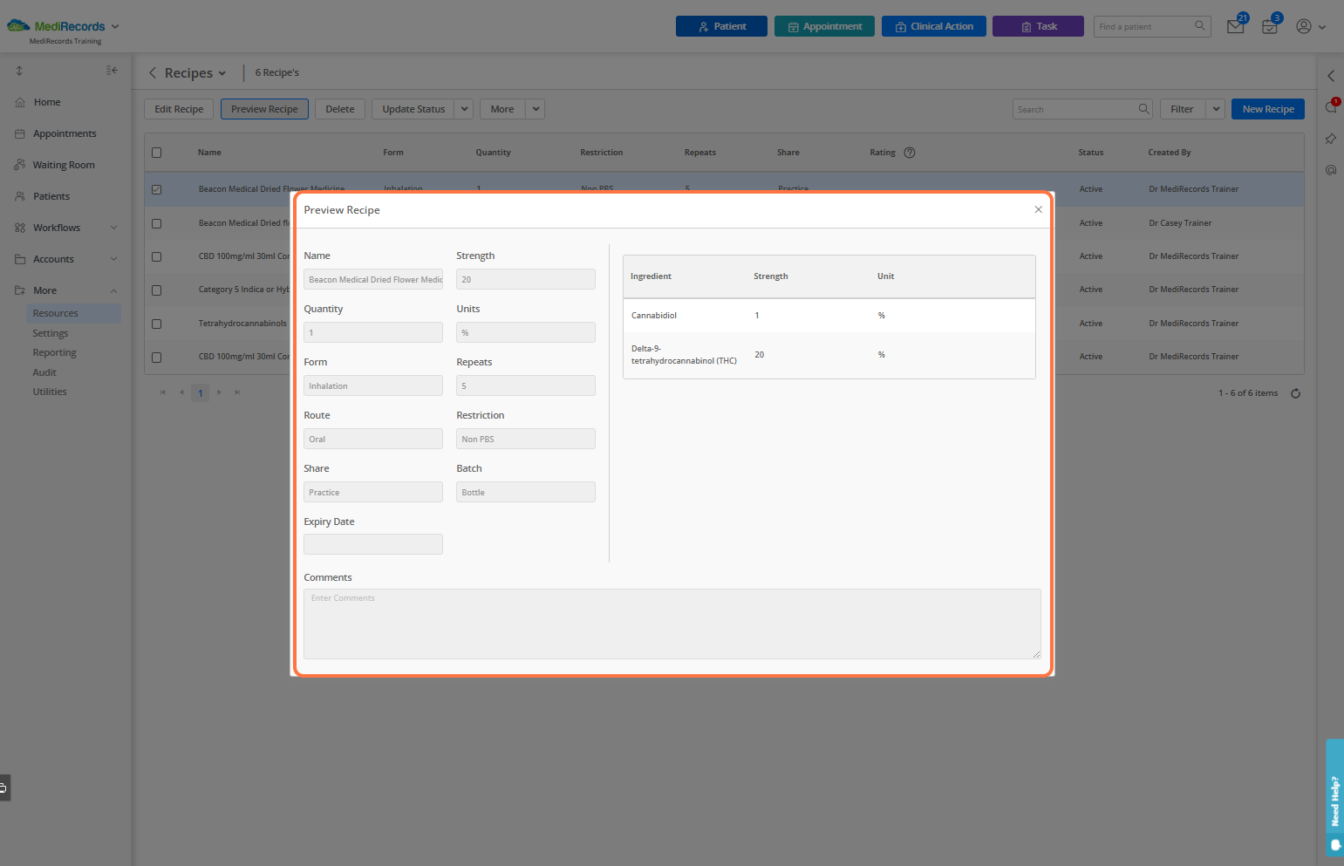This screenshot has width=1344, height=866.
Task: Open Waiting Room in the sidebar
Action: (64, 165)
